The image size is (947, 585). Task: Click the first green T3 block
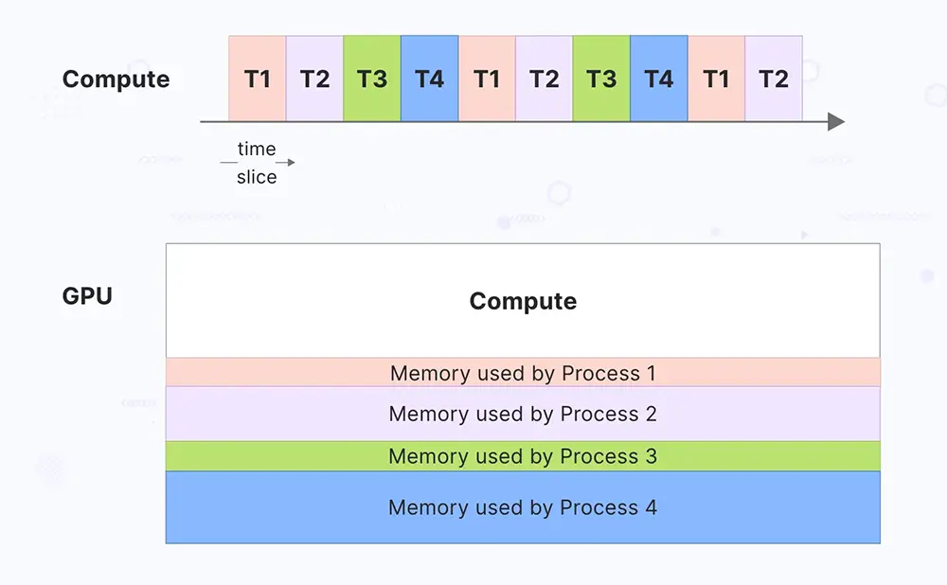[372, 79]
